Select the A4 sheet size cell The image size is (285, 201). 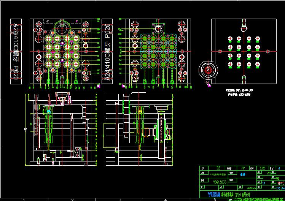(x=282, y=188)
